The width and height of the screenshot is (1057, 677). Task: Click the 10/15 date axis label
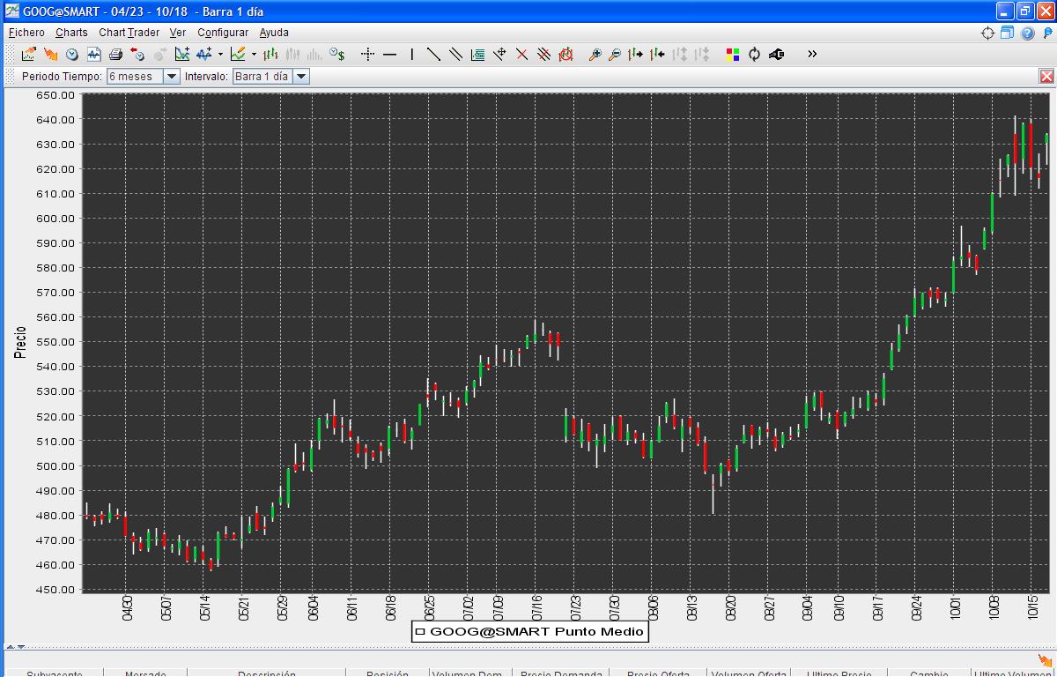pyautogui.click(x=1034, y=608)
